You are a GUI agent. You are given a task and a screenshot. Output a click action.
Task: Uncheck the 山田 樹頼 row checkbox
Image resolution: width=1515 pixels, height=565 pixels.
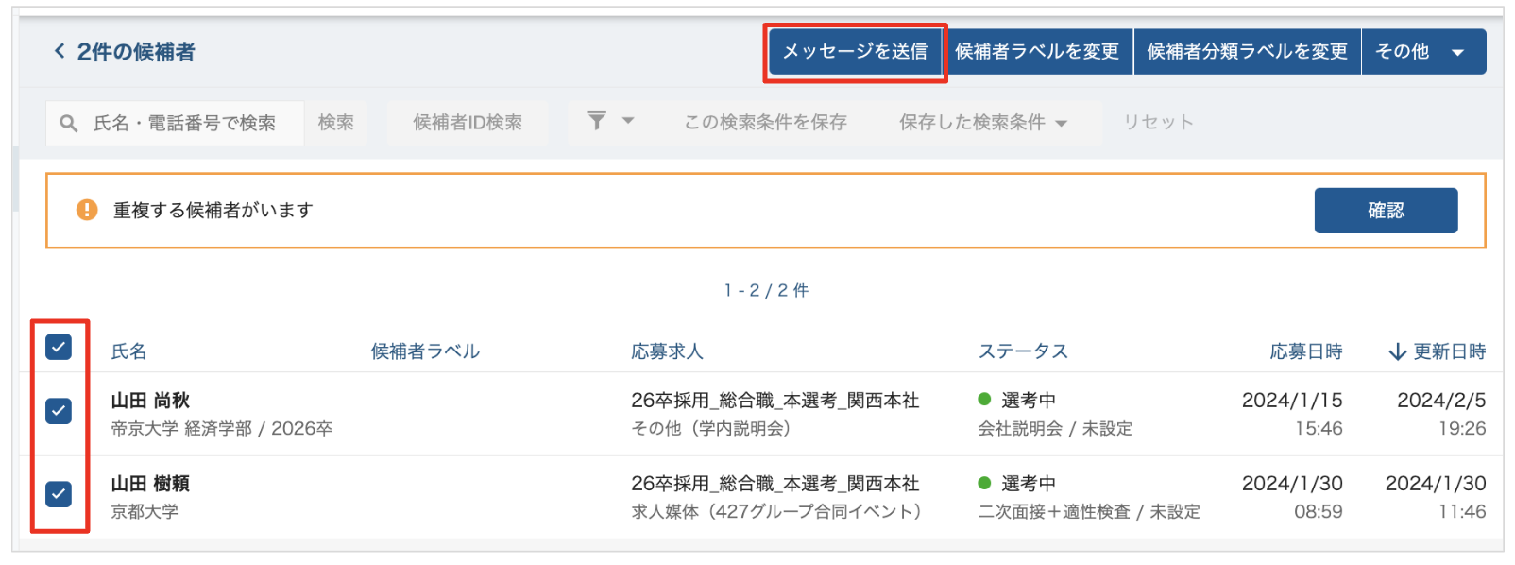[x=59, y=494]
